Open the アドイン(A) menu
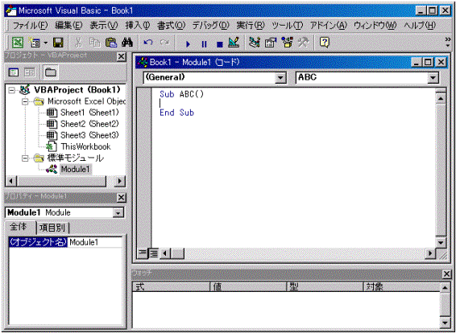Viewport: 456px width, 333px height. pyautogui.click(x=328, y=26)
